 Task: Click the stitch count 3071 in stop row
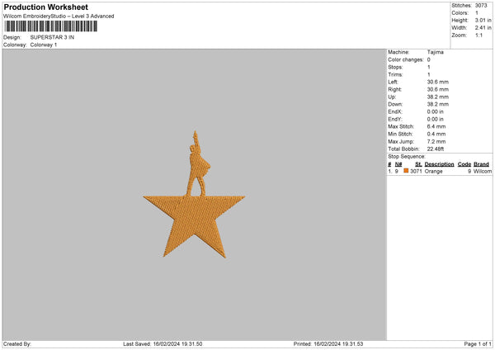pyautogui.click(x=416, y=171)
